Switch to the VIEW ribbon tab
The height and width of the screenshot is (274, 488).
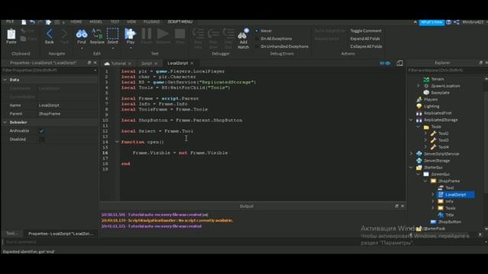point(131,22)
